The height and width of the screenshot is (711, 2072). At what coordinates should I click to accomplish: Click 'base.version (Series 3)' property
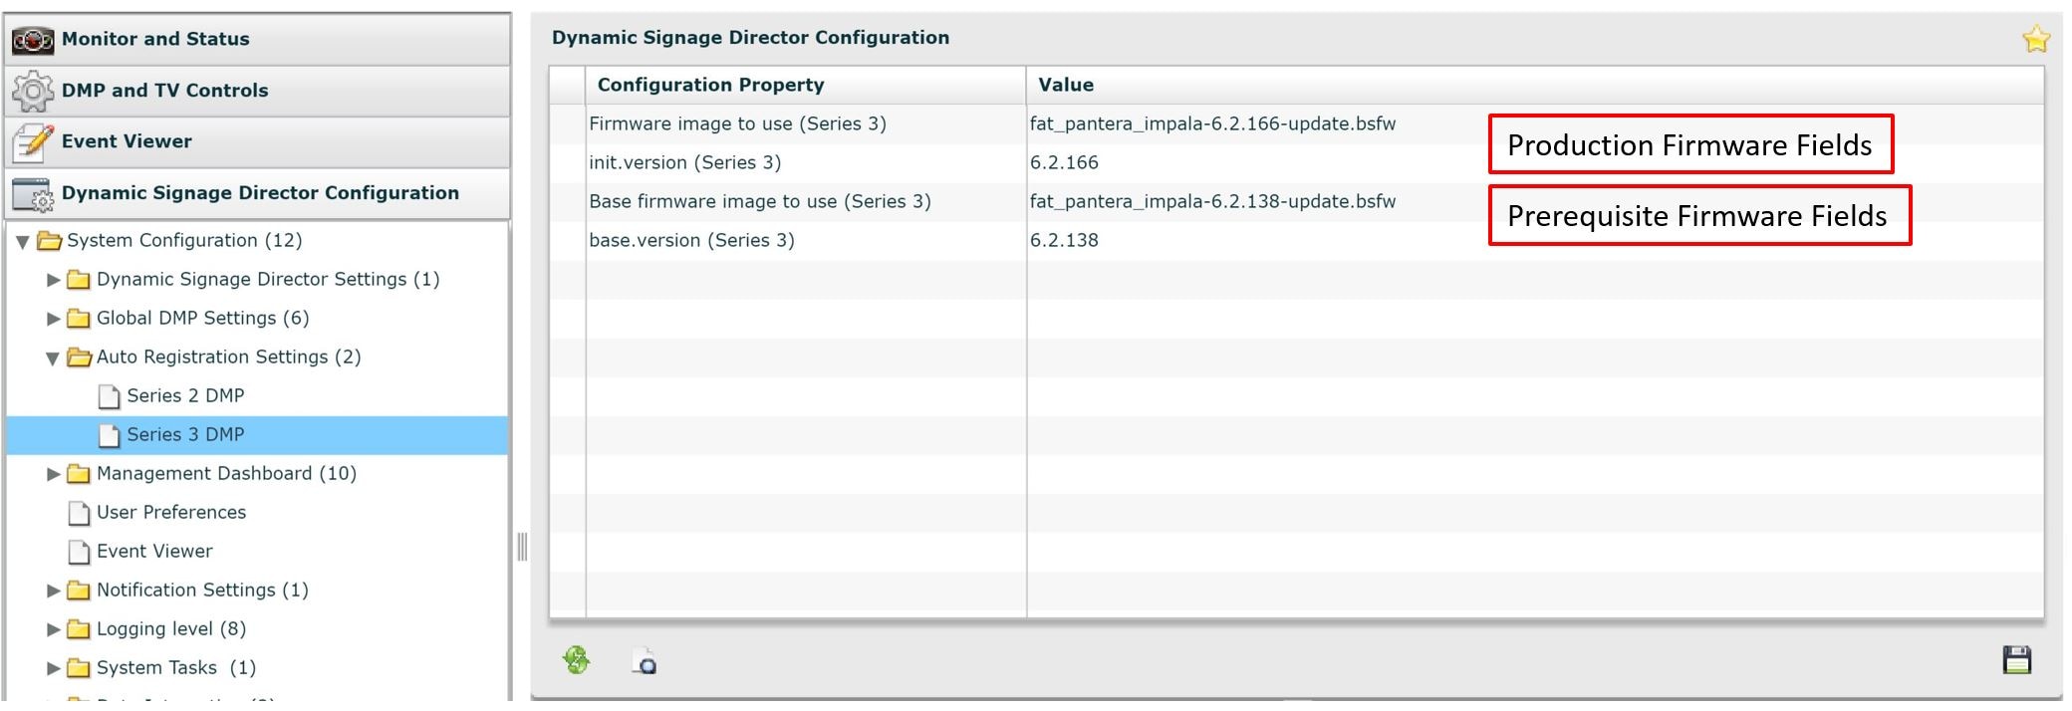pos(691,241)
